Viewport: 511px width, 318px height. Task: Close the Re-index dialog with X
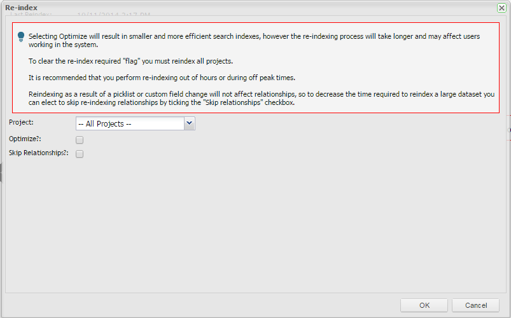[x=501, y=8]
